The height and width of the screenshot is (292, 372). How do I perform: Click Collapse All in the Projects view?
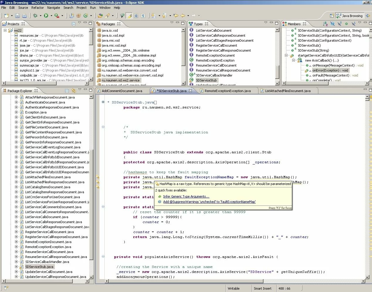(73, 24)
